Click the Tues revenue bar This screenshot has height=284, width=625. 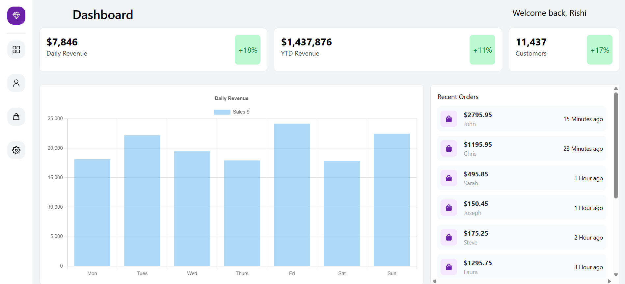point(142,200)
